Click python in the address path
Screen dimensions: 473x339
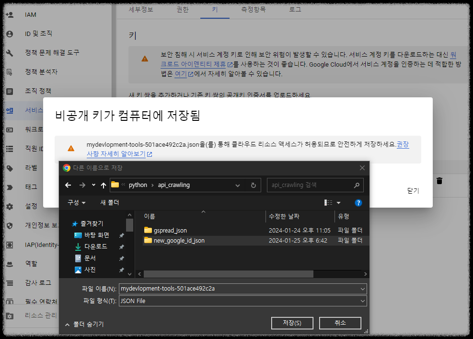coord(138,185)
